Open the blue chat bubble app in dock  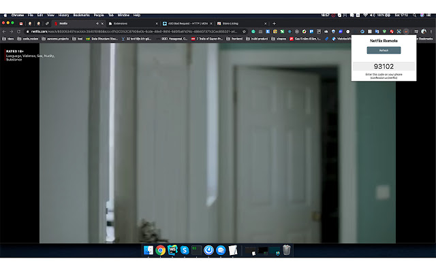coord(221,250)
